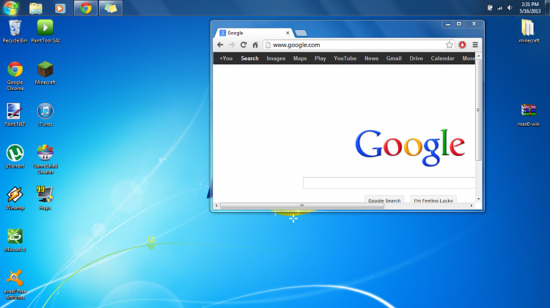Image resolution: width=550 pixels, height=308 pixels.
Task: Click the vertical scrollbar thumb in Chrome
Action: tap(478, 110)
